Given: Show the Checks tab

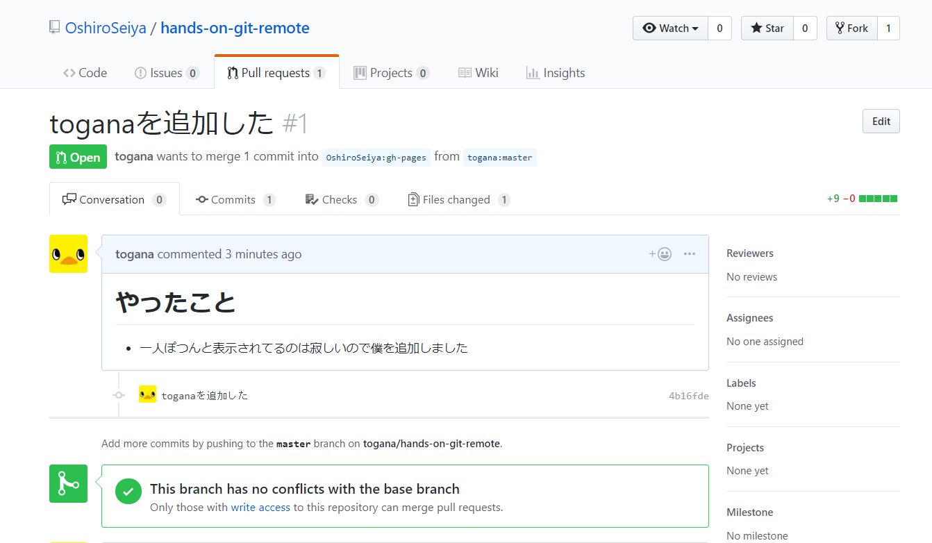Looking at the screenshot, I should (x=342, y=199).
